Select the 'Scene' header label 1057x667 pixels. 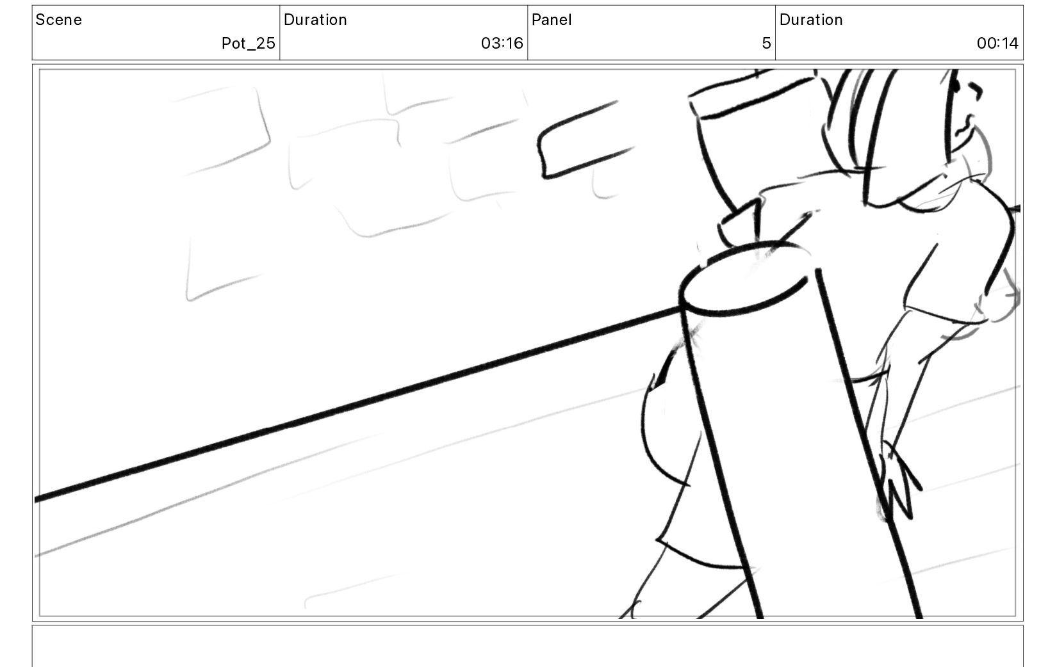click(x=58, y=20)
